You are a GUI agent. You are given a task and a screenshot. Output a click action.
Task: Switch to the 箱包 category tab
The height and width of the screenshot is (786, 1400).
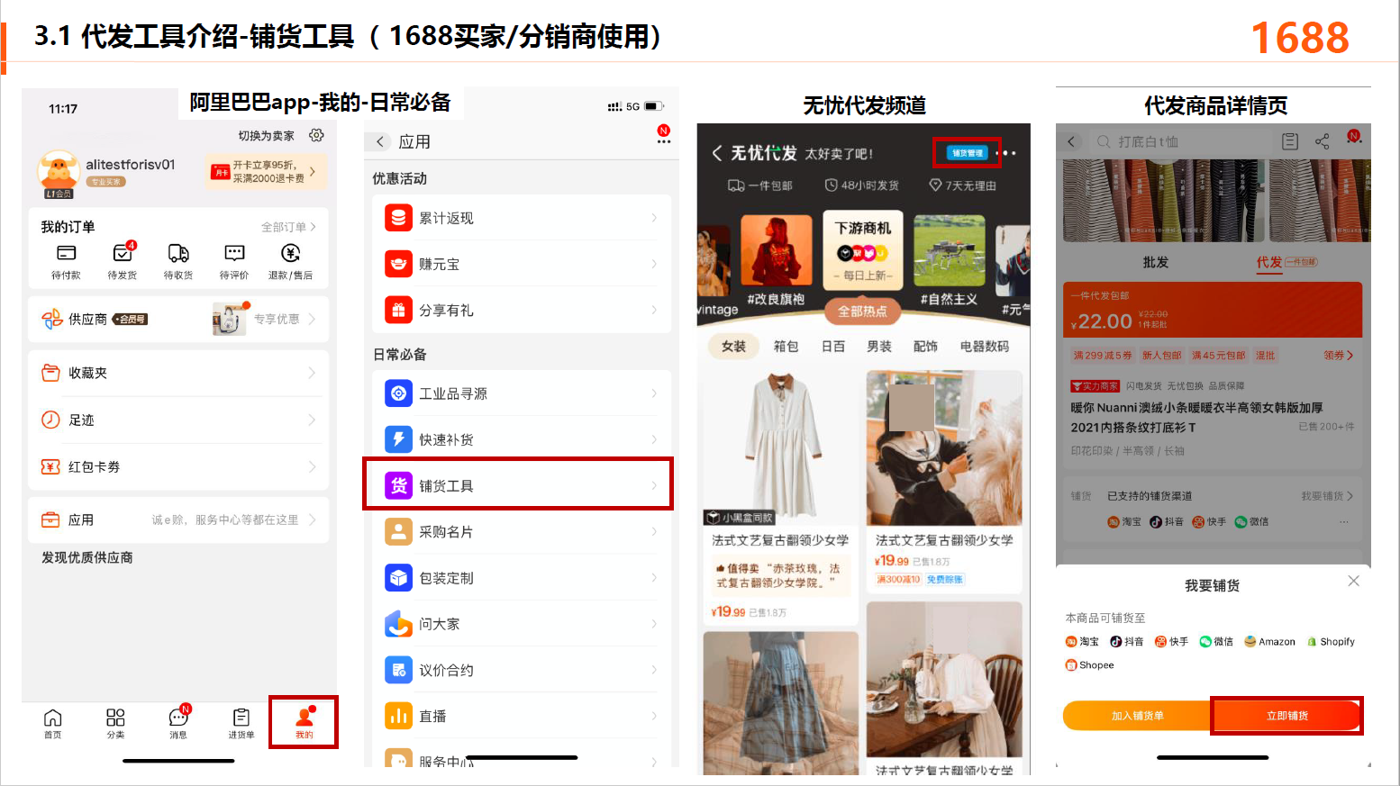(786, 346)
